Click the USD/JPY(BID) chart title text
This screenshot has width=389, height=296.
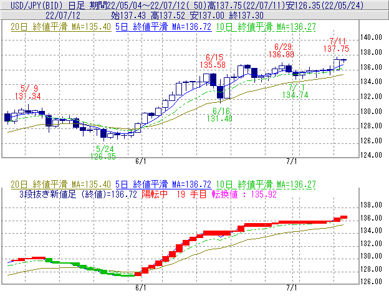click(36, 5)
